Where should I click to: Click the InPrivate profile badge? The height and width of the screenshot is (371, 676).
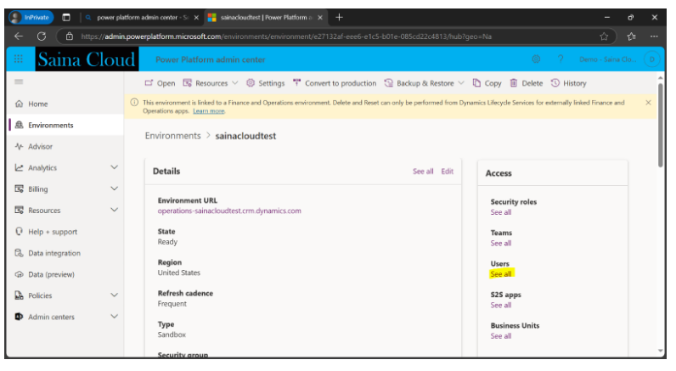pyautogui.click(x=31, y=17)
